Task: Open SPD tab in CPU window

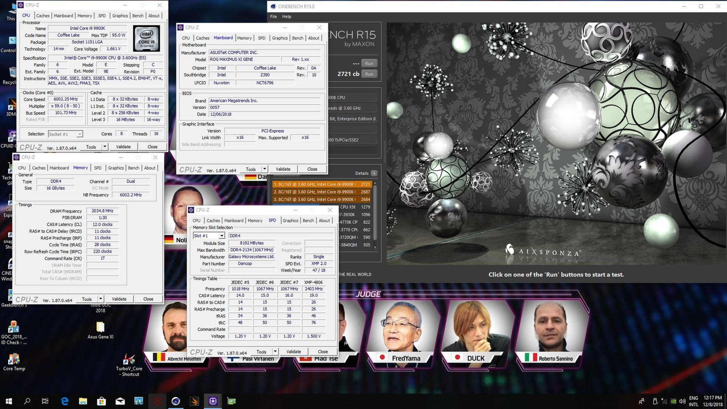Action: click(x=102, y=16)
